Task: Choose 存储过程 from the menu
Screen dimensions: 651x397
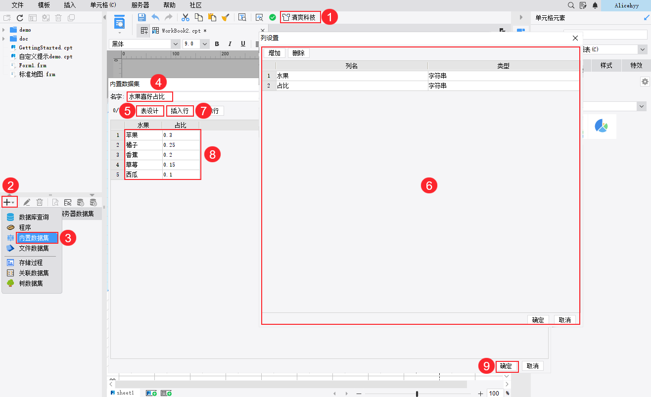Action: pos(32,263)
